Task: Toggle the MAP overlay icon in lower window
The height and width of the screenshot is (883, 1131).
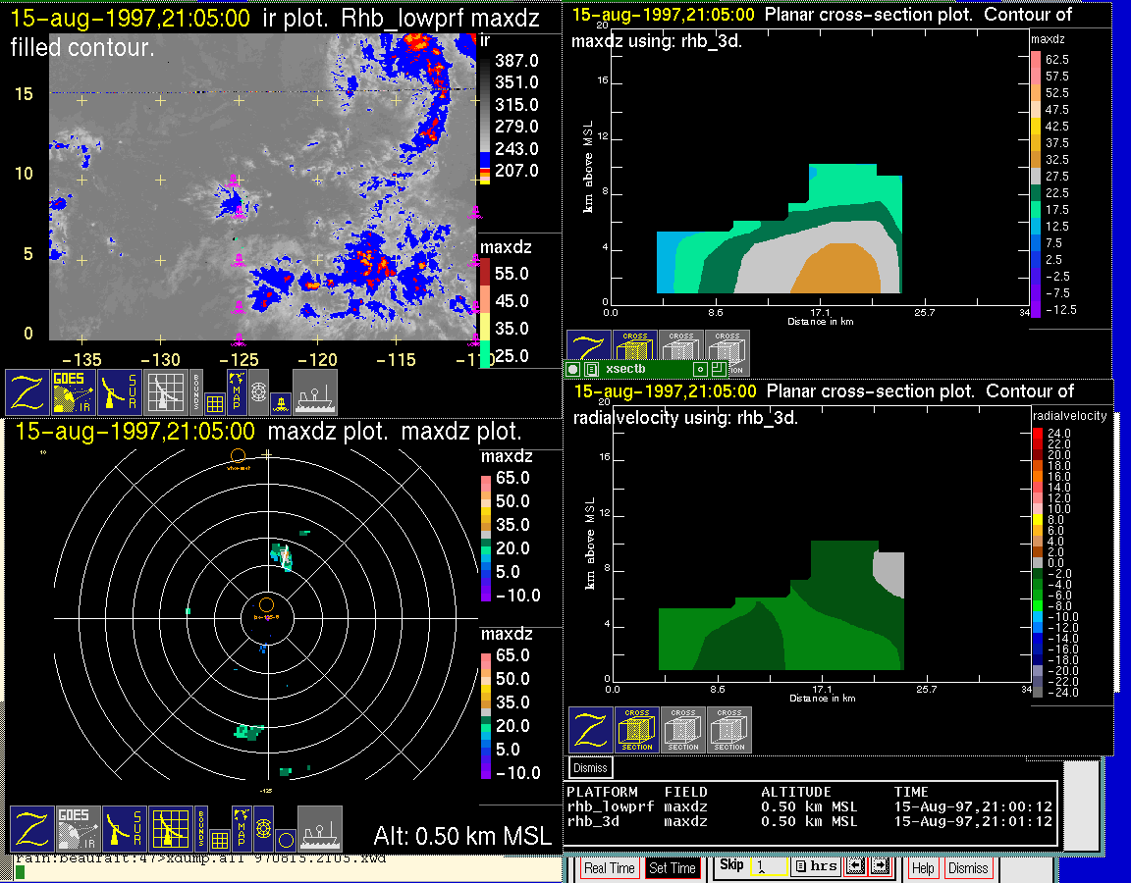Action: click(241, 828)
